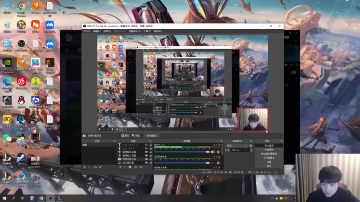Open mic/Aux audio settings gear in mixer
Viewport: 360px width, 202px height.
pyautogui.click(x=218, y=152)
